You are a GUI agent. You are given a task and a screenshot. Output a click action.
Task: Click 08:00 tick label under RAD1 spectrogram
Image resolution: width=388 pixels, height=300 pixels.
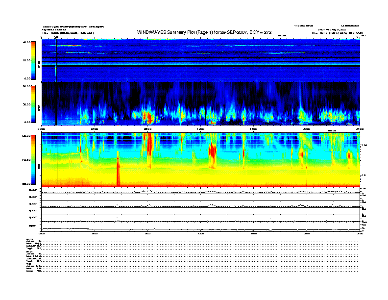click(147, 129)
